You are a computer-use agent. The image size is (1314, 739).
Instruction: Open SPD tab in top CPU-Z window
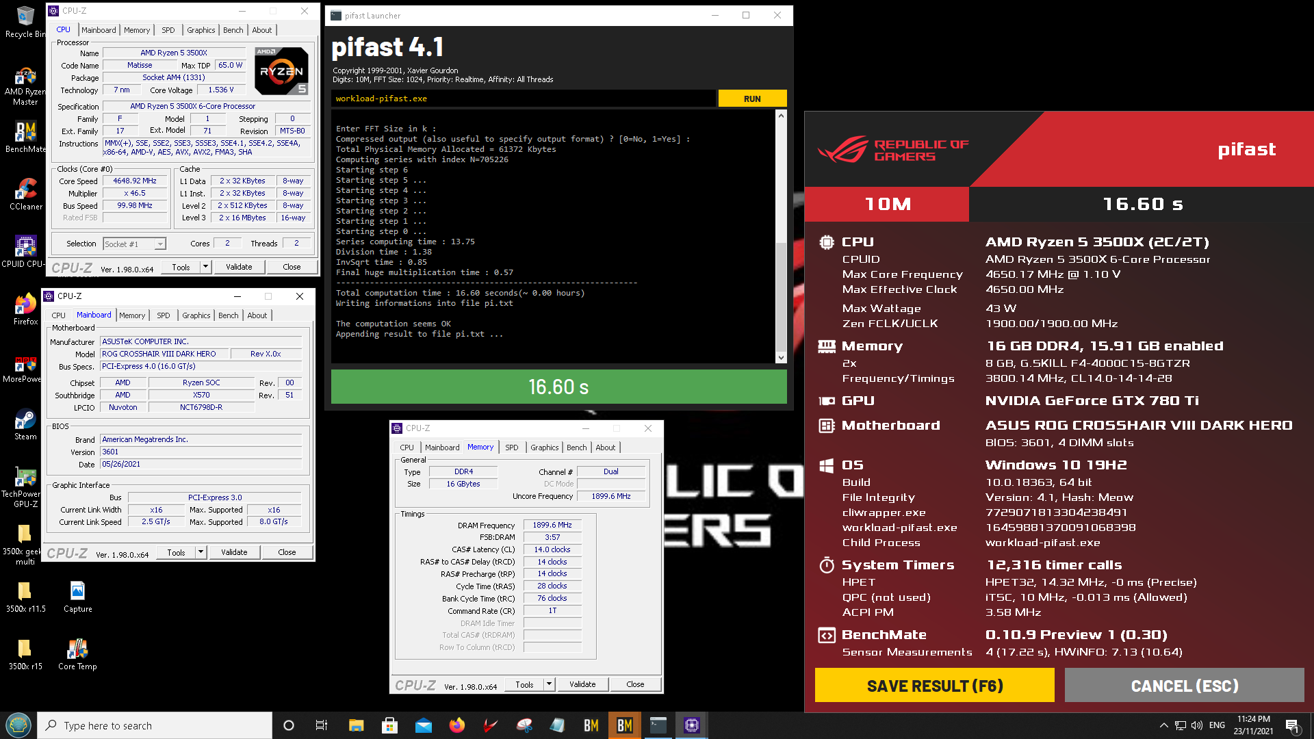tap(168, 30)
